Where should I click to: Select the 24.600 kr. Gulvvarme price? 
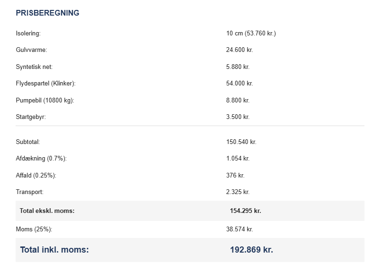pos(240,50)
